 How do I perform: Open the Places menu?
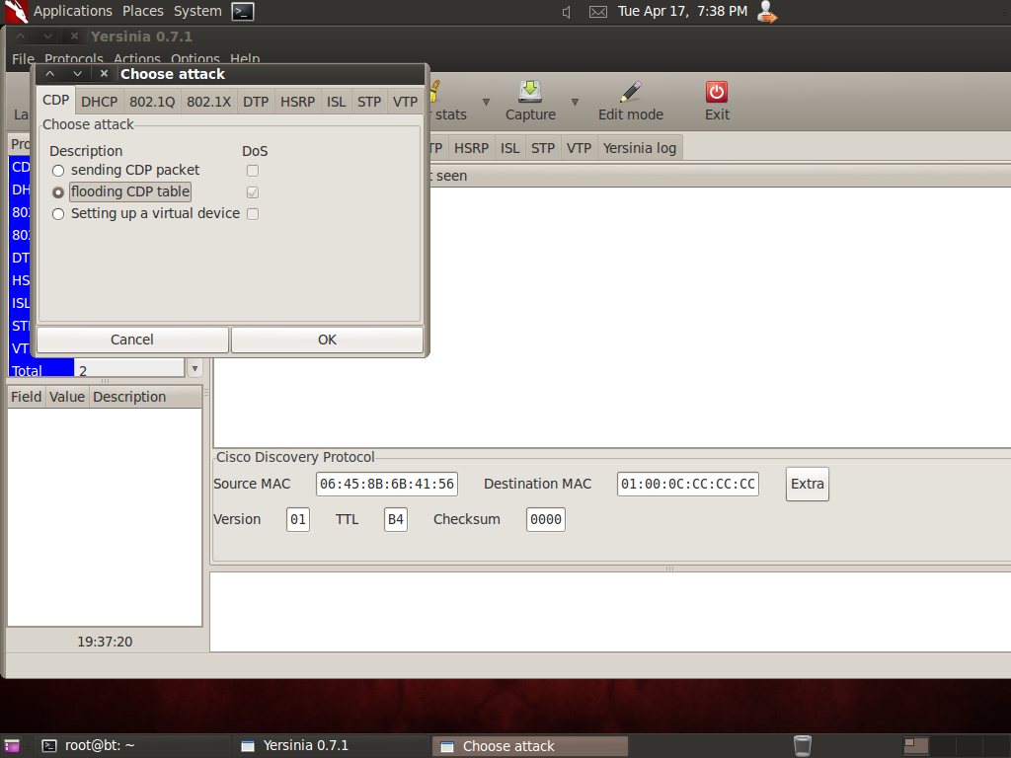[x=142, y=12]
